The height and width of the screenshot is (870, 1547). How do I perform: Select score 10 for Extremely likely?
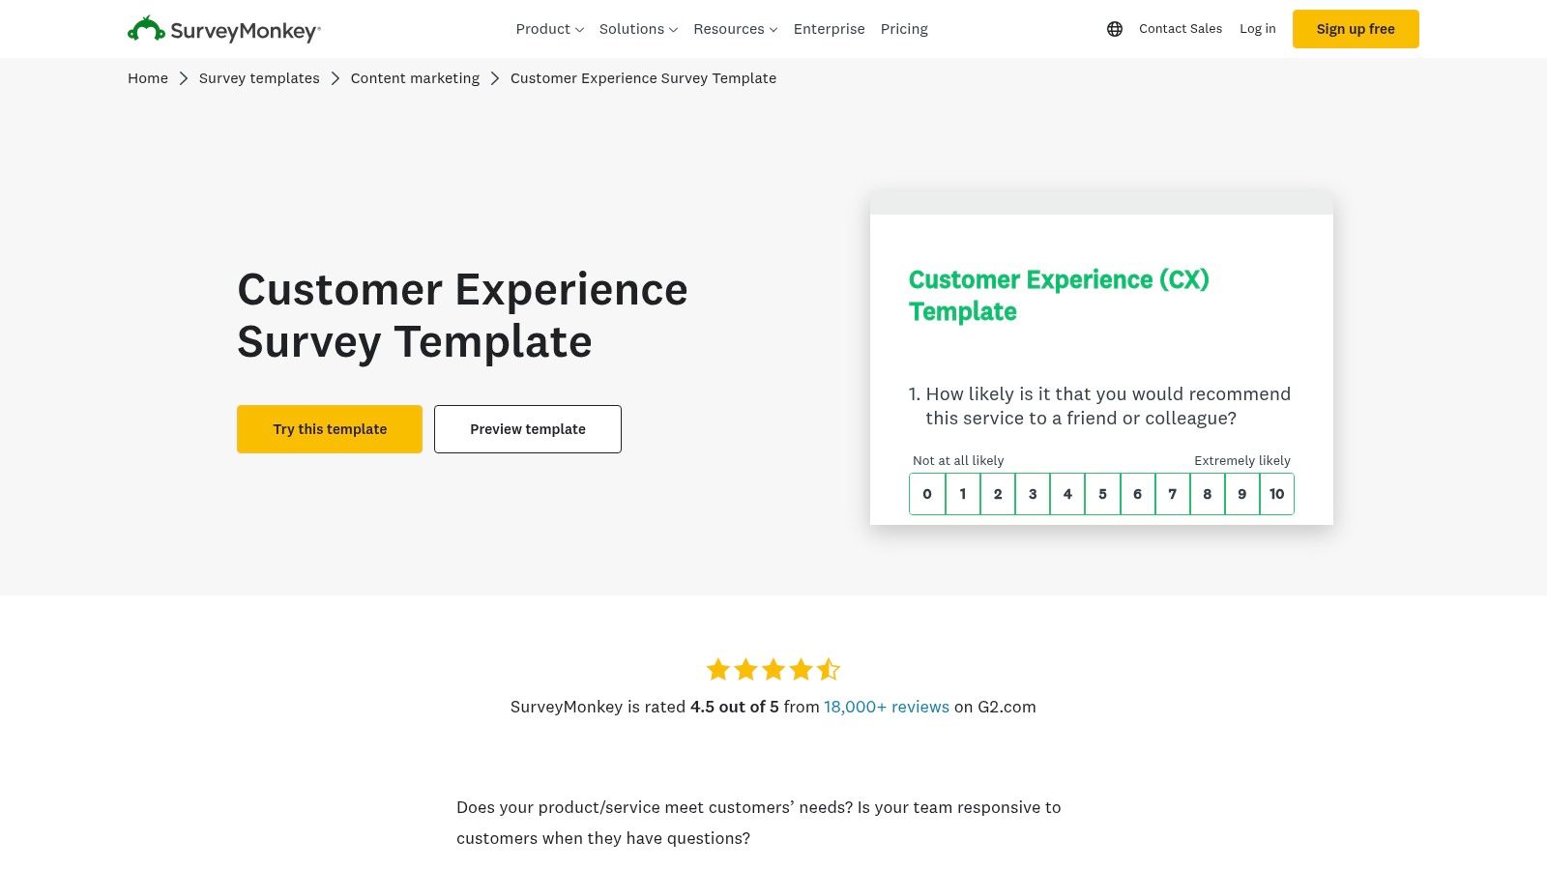coord(1276,494)
